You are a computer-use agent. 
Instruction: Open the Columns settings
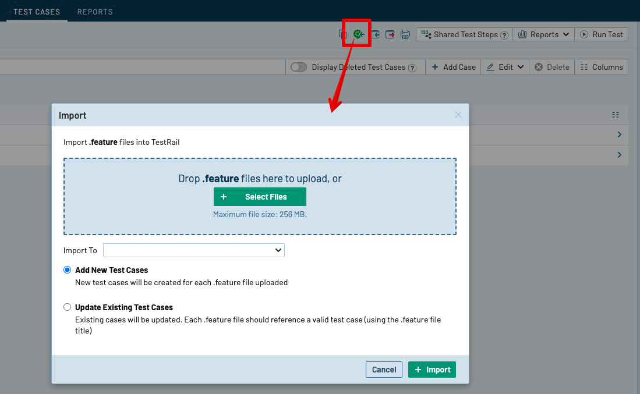pos(601,67)
